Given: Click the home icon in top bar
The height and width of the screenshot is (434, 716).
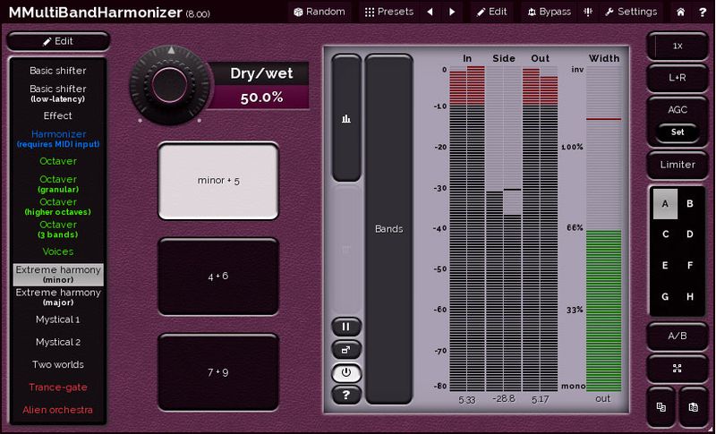Looking at the screenshot, I should pyautogui.click(x=681, y=12).
